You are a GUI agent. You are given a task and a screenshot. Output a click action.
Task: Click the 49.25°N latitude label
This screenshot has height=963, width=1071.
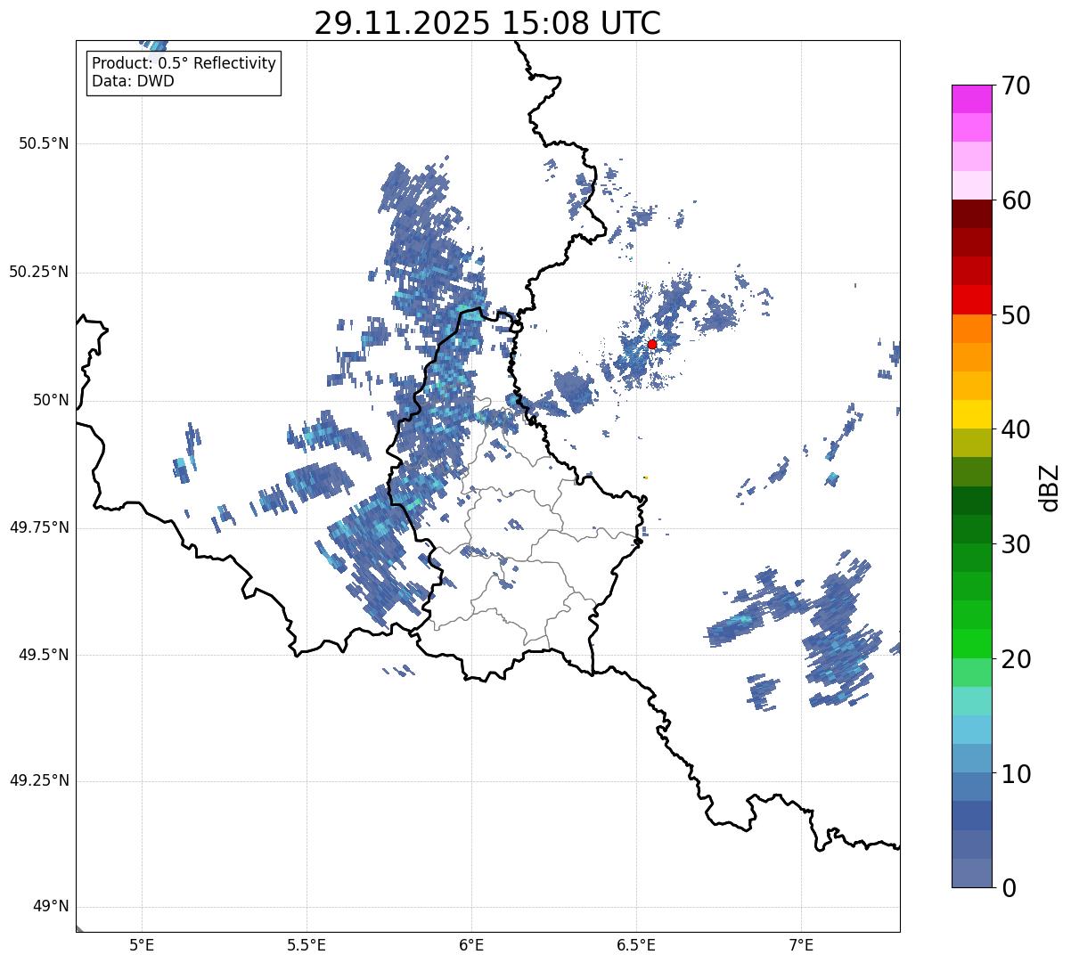click(38, 780)
